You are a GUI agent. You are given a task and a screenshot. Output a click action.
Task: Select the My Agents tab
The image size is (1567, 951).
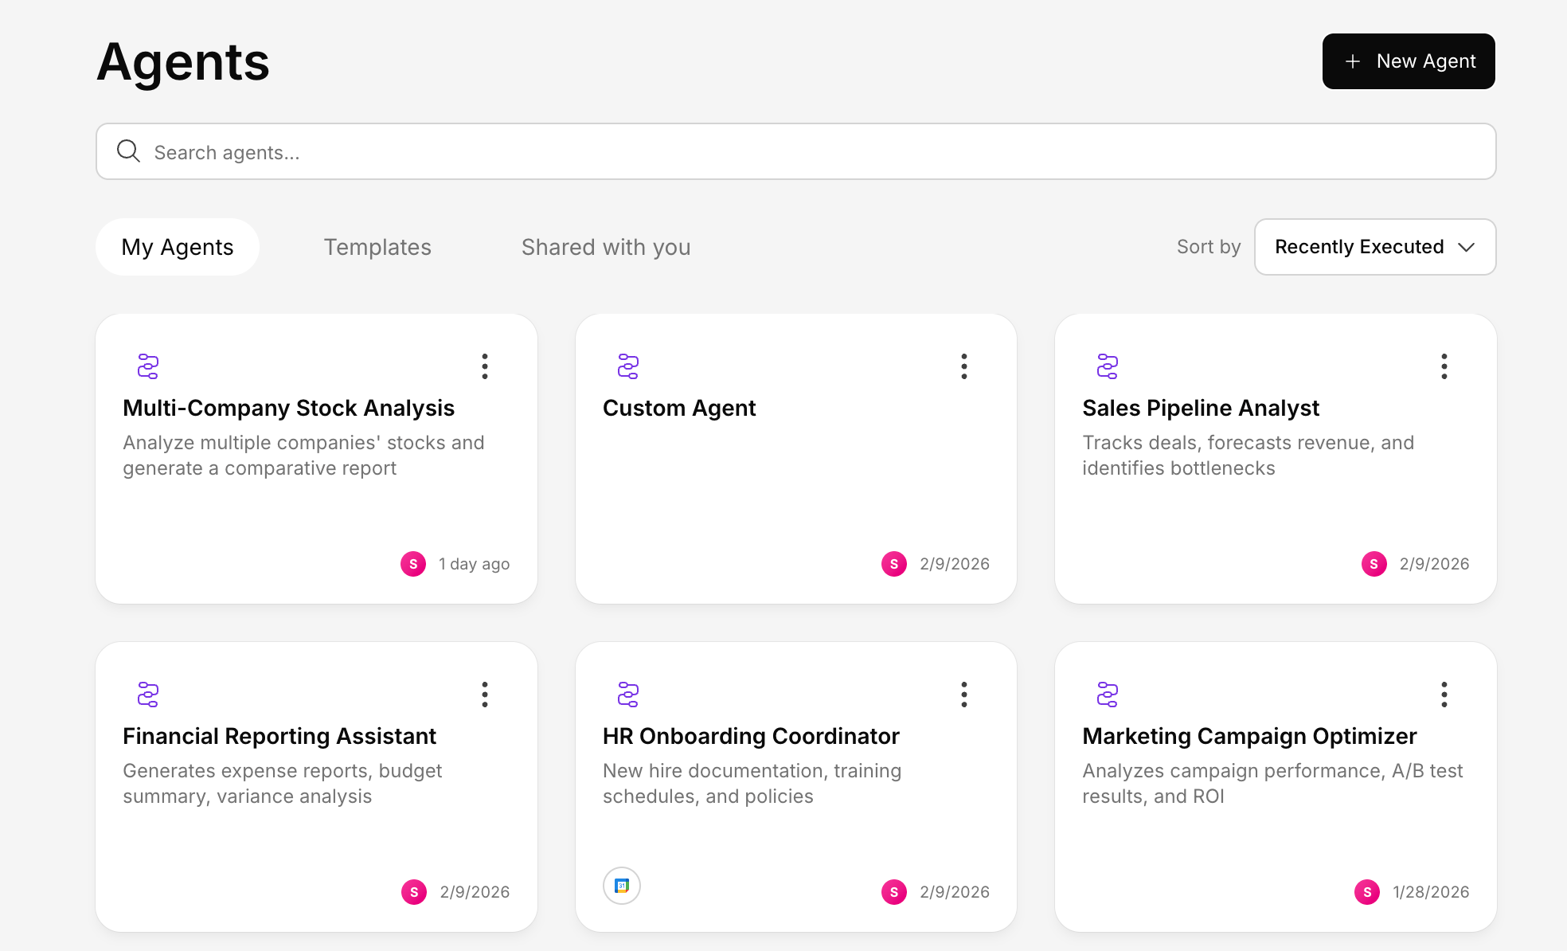pos(178,247)
